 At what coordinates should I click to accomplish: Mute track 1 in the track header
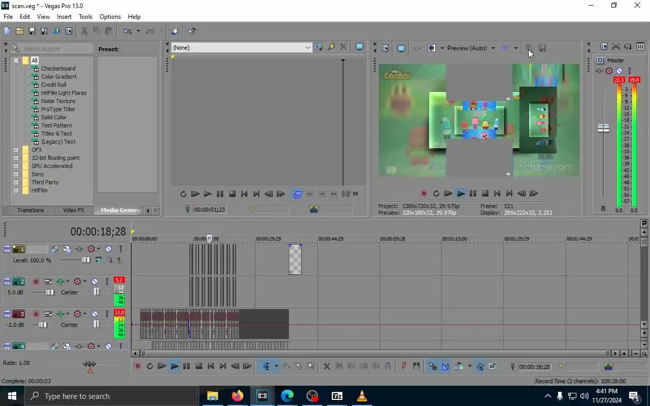(x=108, y=249)
